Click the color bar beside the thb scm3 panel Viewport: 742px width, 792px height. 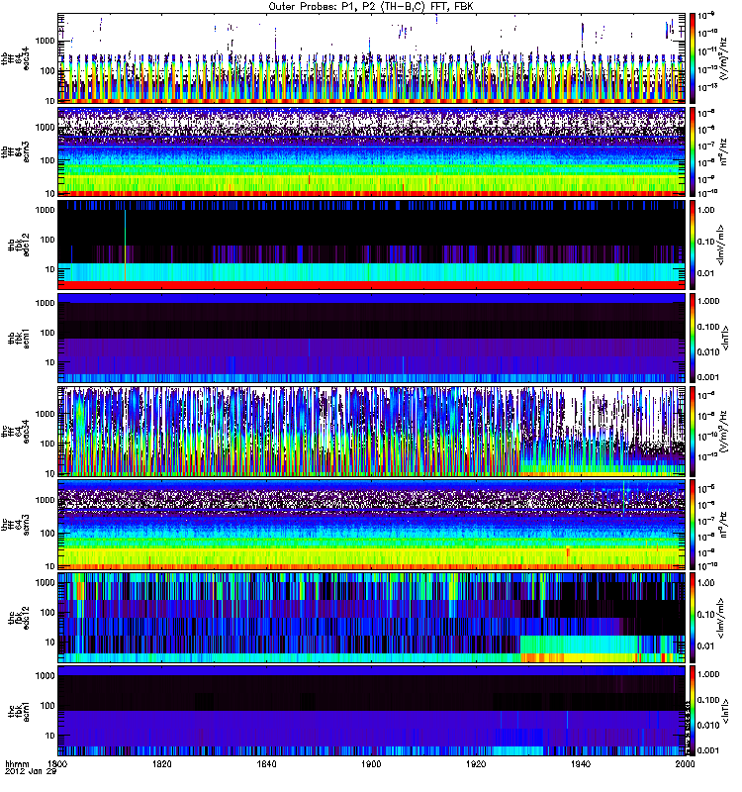693,151
